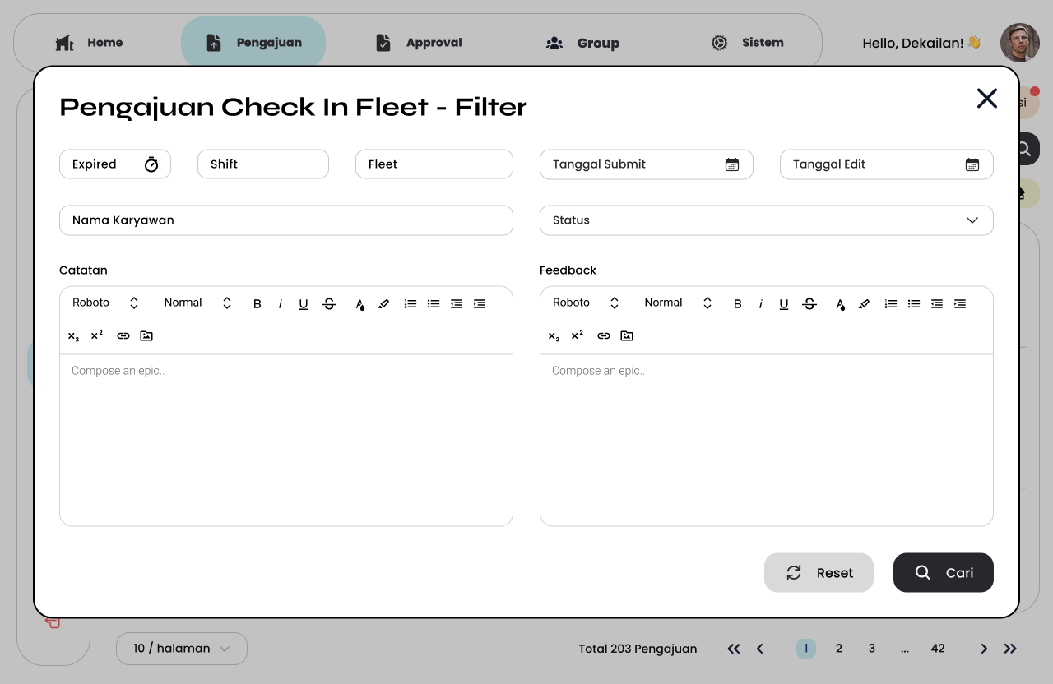Pick text color in Catatan toolbar
This screenshot has width=1053, height=684.
360,304
